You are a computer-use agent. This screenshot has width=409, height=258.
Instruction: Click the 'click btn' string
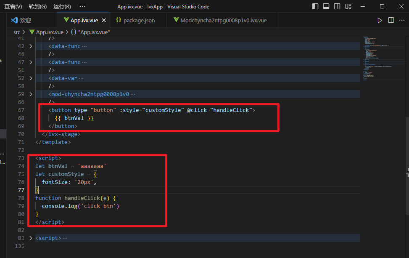98,206
